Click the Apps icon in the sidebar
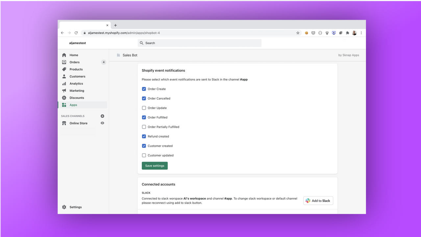The image size is (421, 237). (x=64, y=105)
